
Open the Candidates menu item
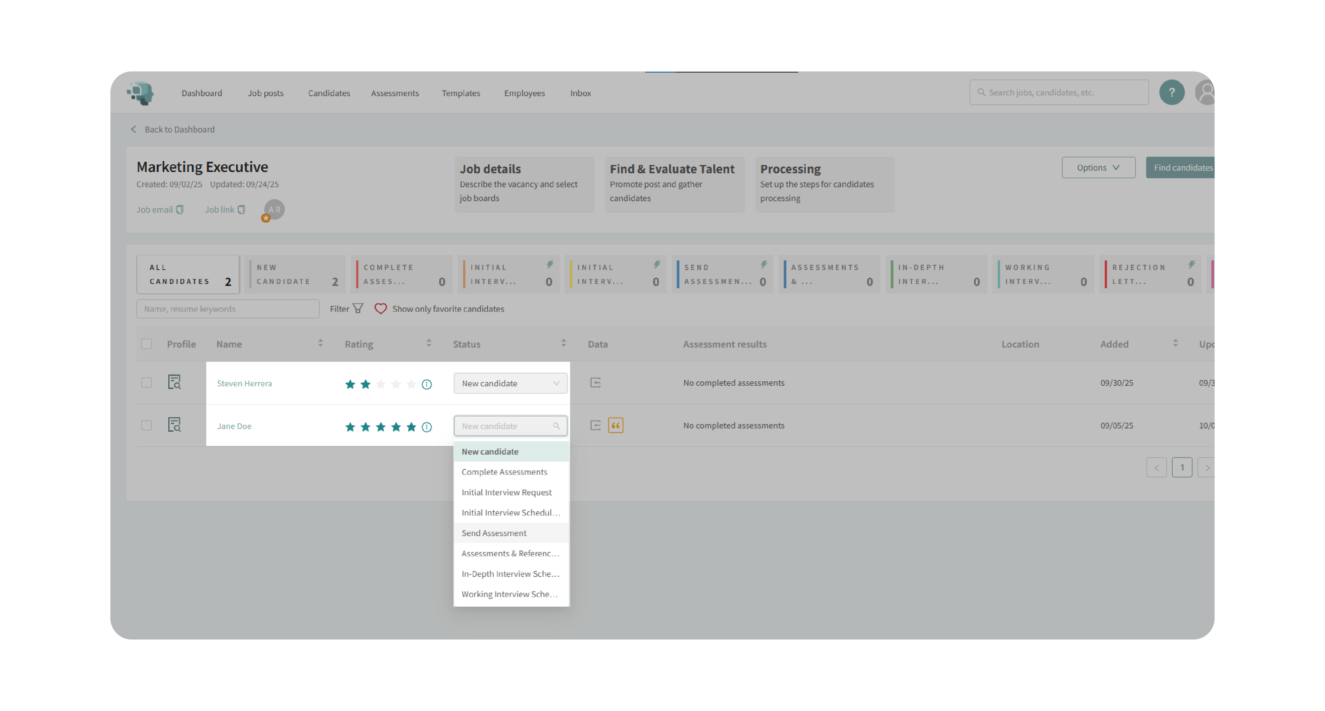tap(329, 93)
